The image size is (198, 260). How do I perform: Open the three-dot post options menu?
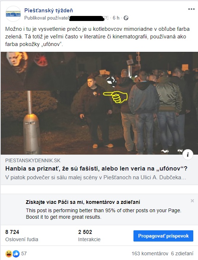(191, 9)
